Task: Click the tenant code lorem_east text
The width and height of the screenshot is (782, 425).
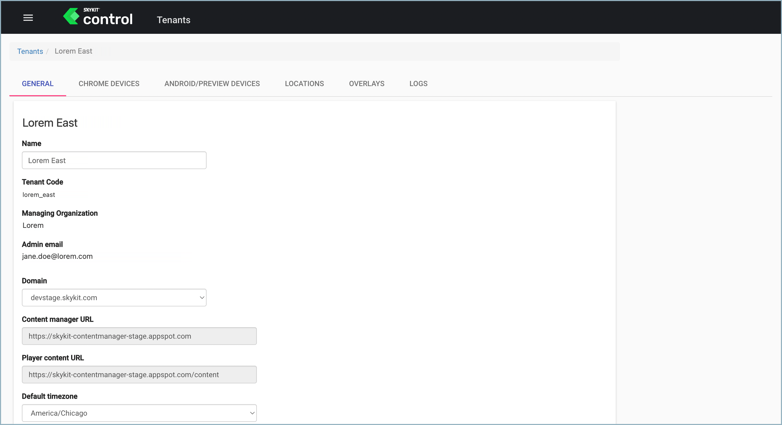Action: pyautogui.click(x=39, y=195)
